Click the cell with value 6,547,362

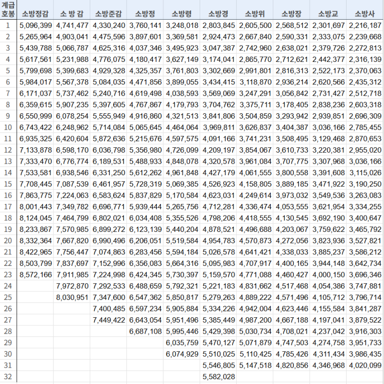(145, 297)
